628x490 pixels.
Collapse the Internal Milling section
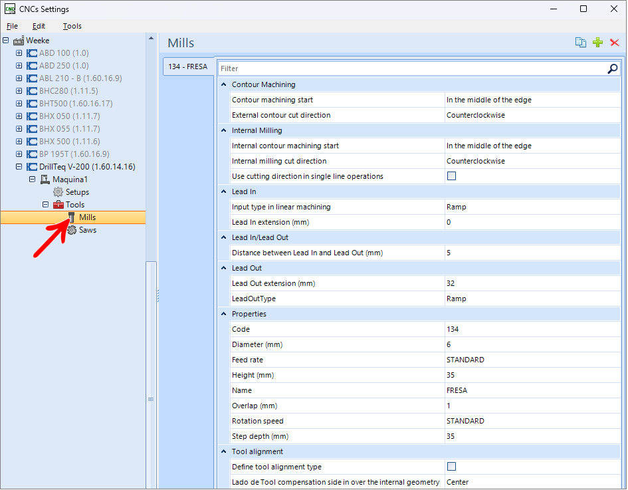(x=223, y=130)
